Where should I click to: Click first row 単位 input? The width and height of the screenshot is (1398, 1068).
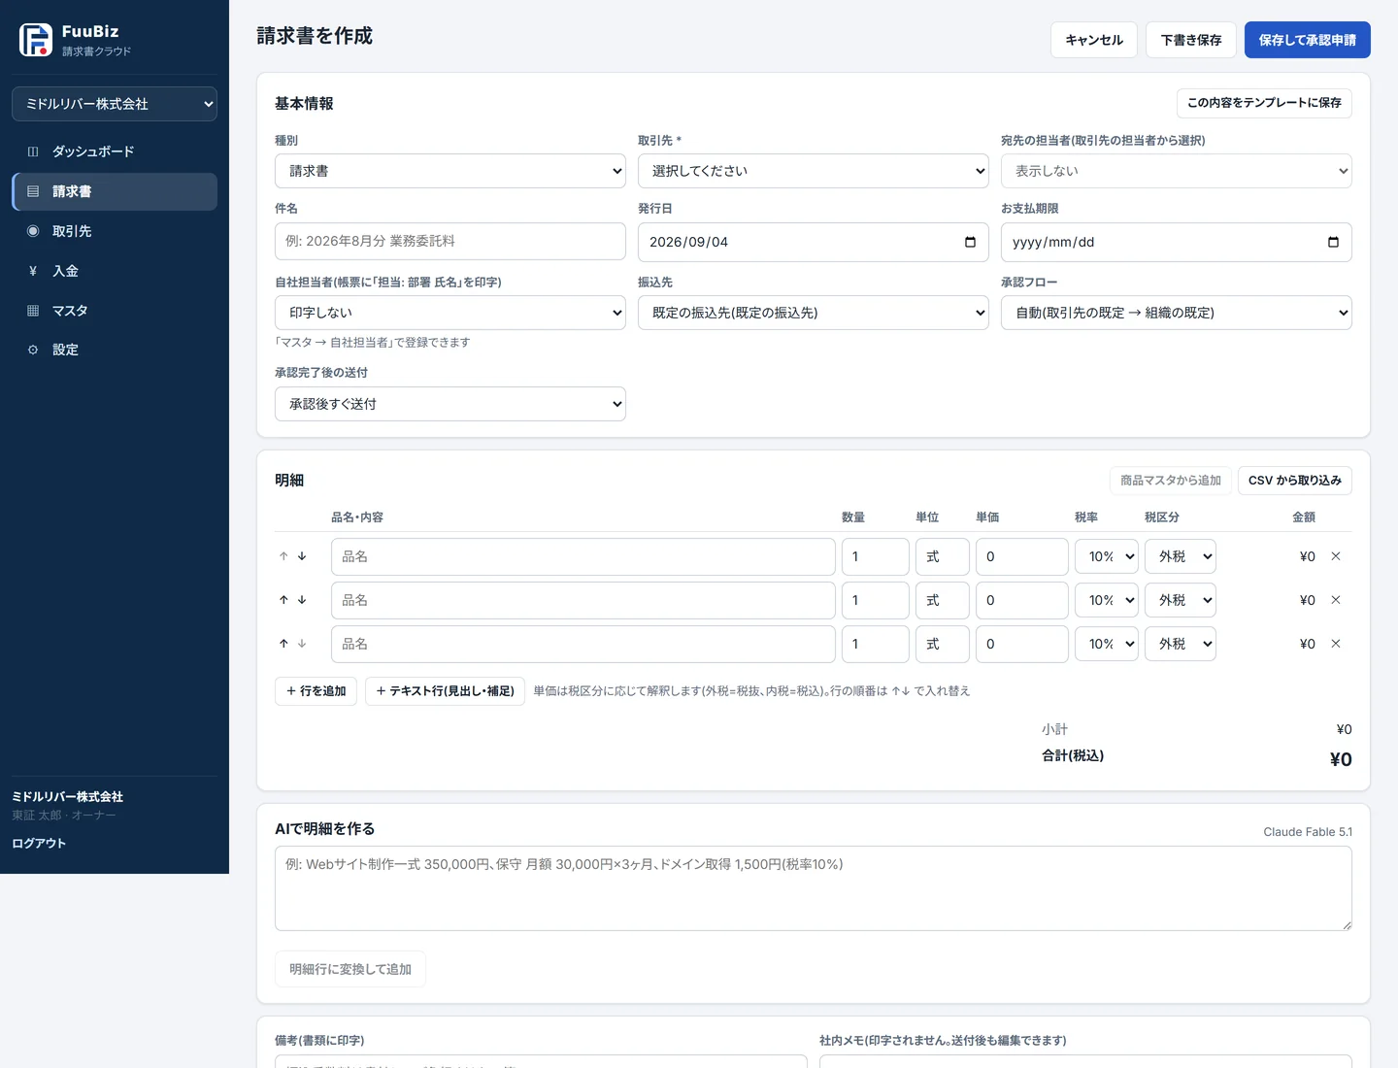(943, 556)
